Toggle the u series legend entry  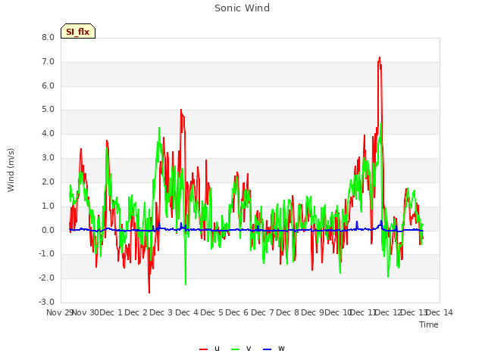(209, 349)
